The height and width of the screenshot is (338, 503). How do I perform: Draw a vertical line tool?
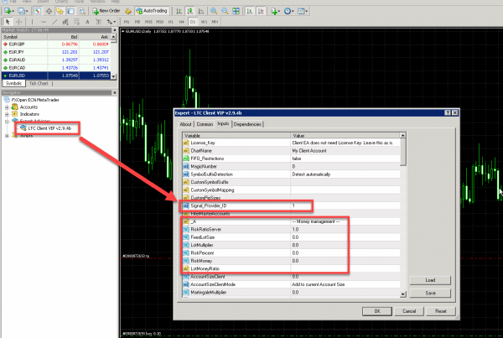(32, 22)
